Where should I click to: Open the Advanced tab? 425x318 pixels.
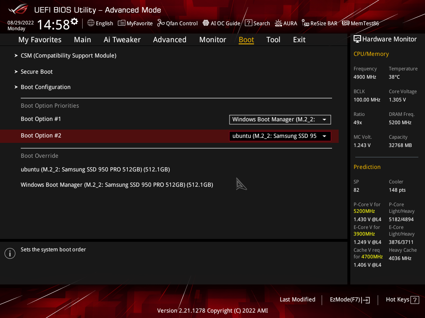pyautogui.click(x=170, y=40)
